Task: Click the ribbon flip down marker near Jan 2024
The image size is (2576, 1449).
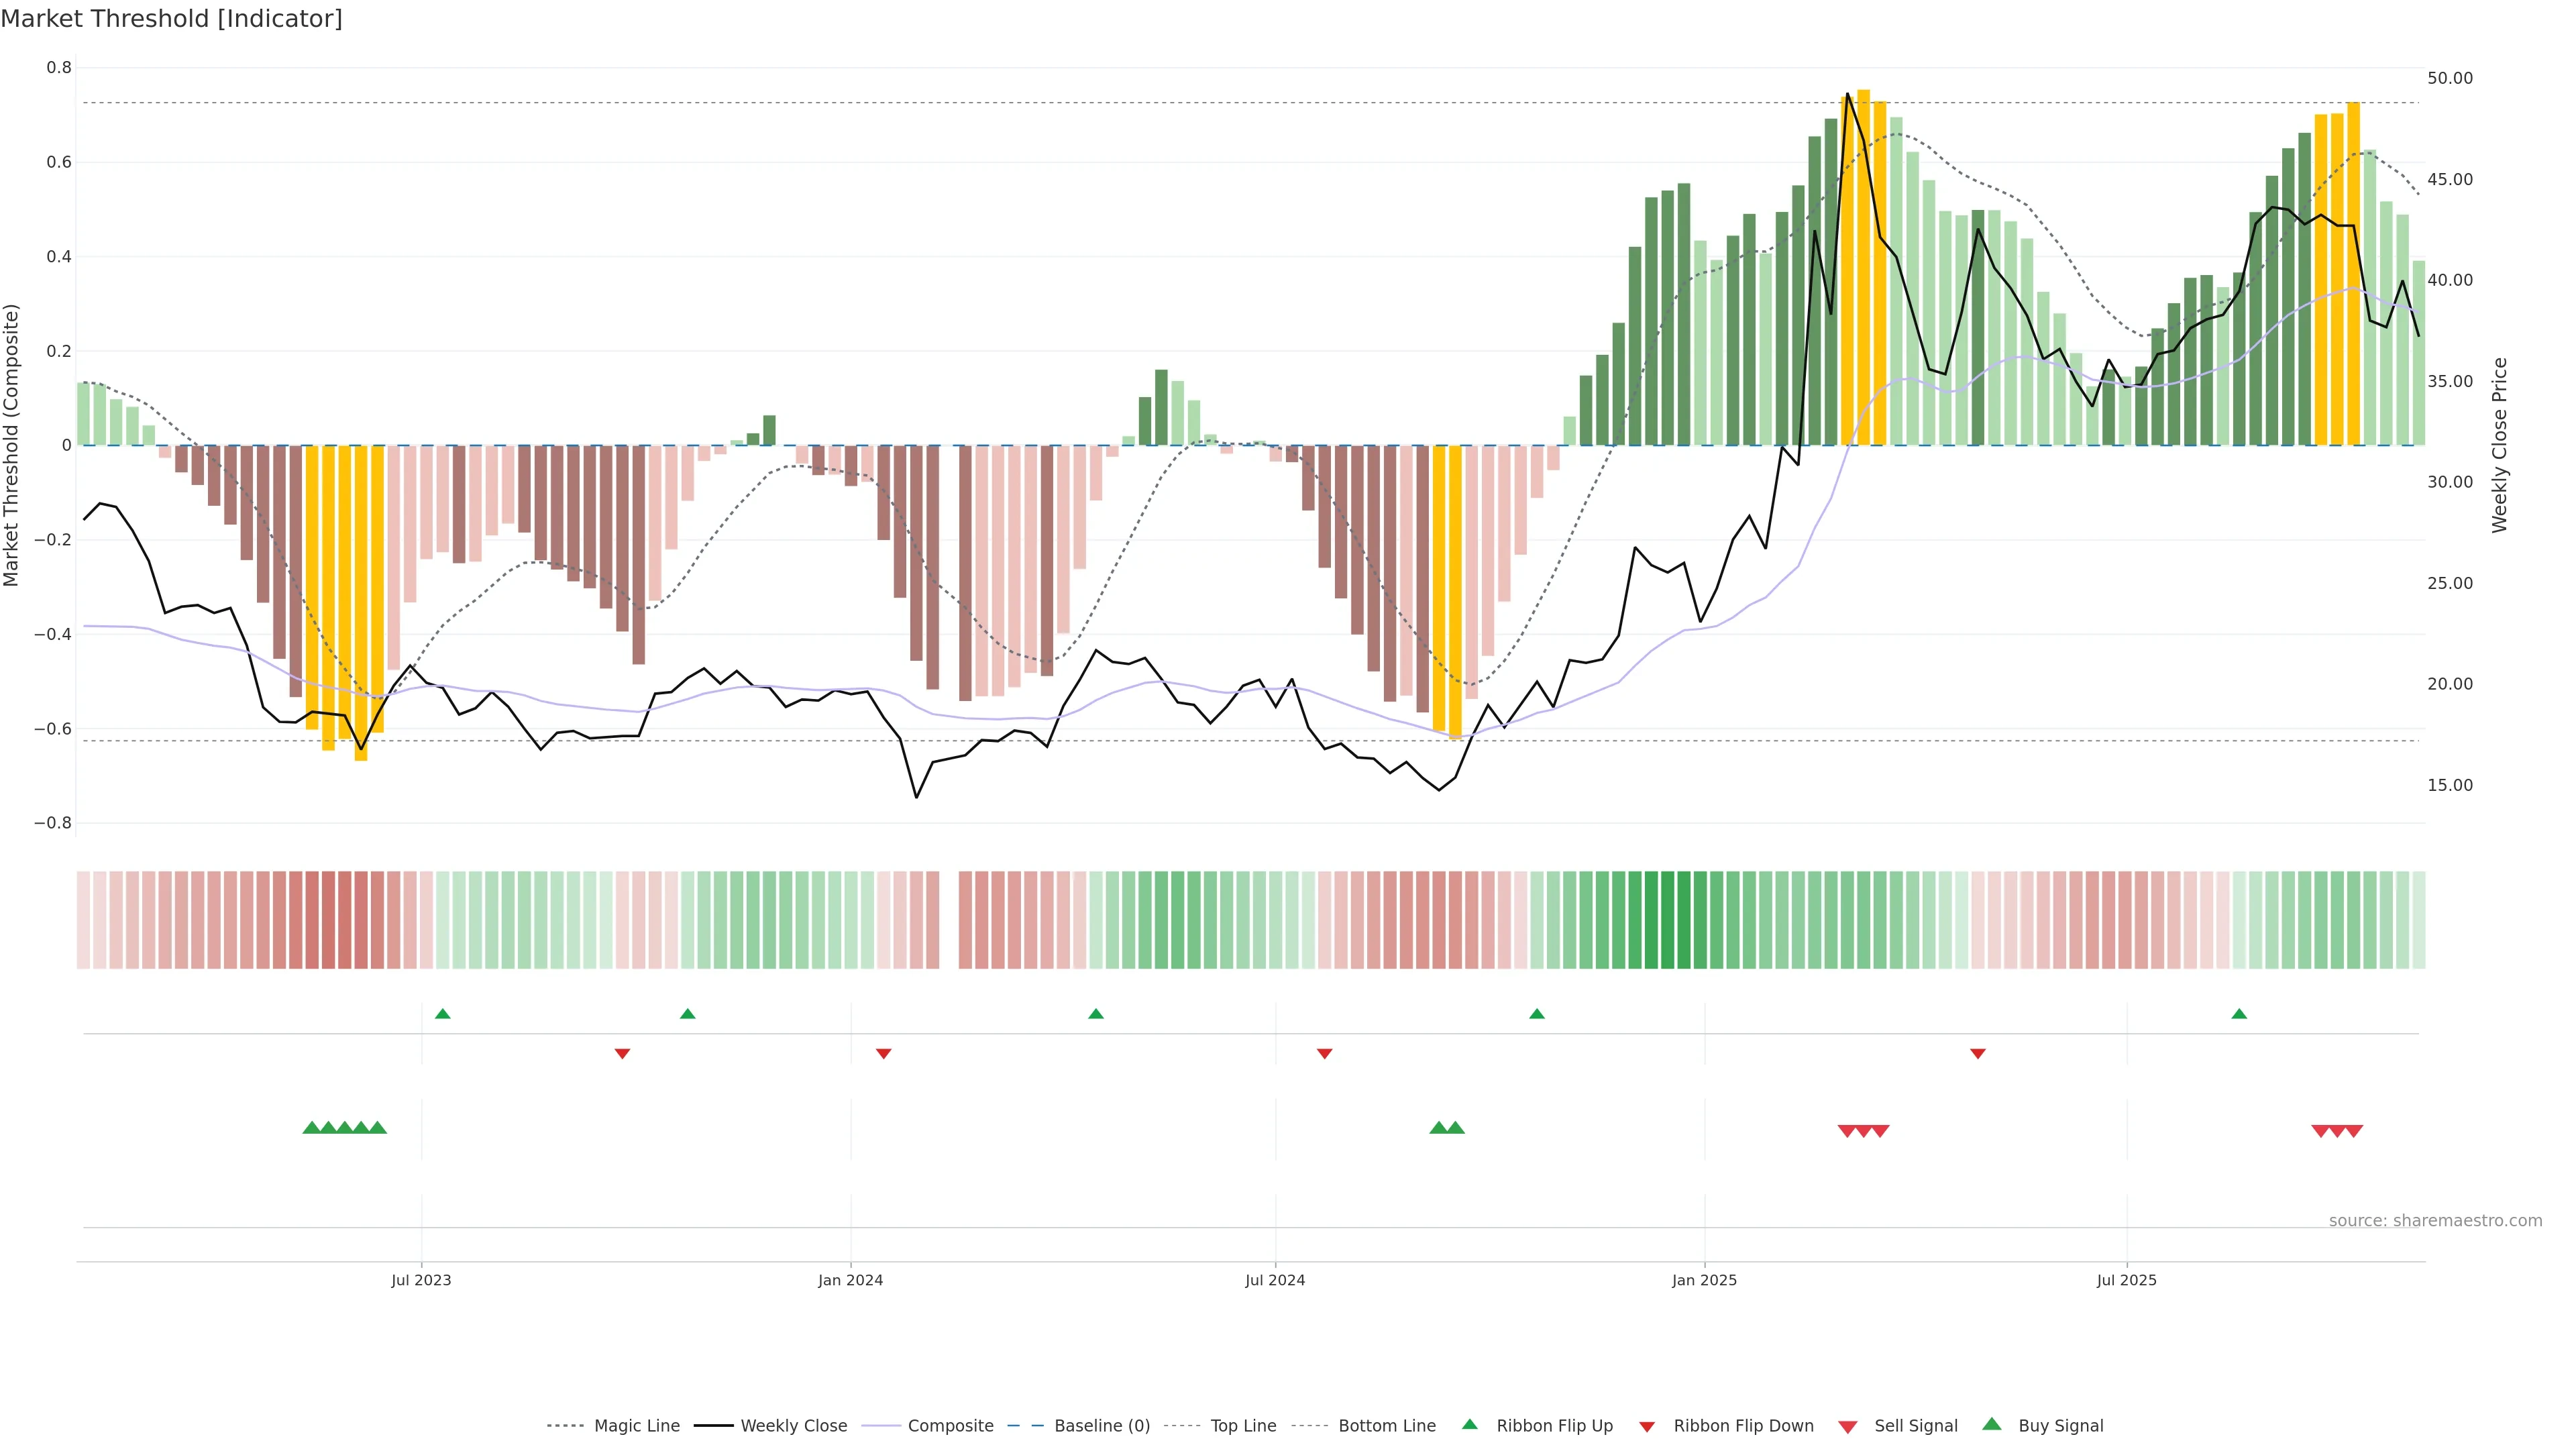Action: pyautogui.click(x=883, y=1053)
